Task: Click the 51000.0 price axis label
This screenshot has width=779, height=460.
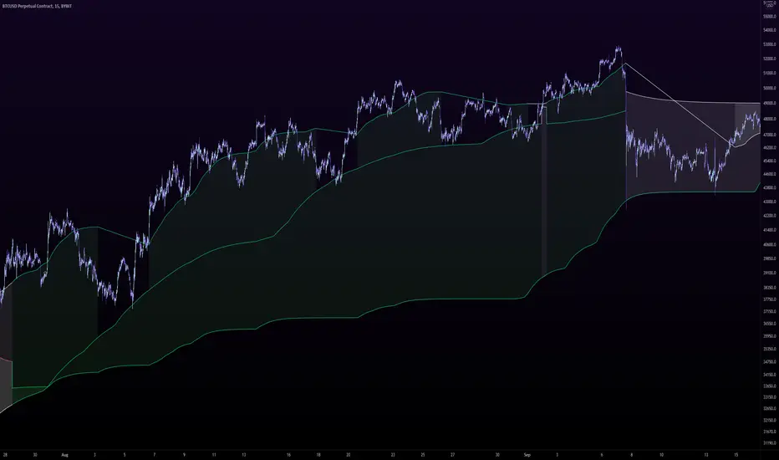Action: 770,73
